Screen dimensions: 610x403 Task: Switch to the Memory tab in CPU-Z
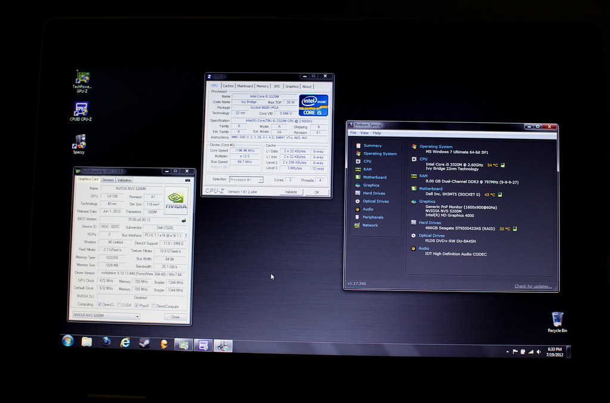pos(262,86)
